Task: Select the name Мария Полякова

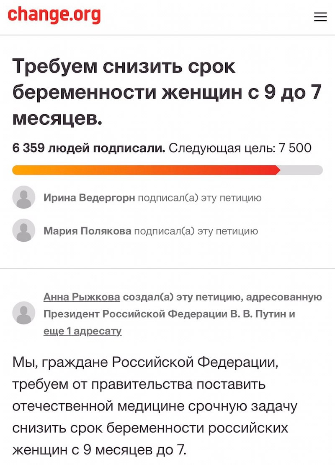Action: [x=87, y=231]
